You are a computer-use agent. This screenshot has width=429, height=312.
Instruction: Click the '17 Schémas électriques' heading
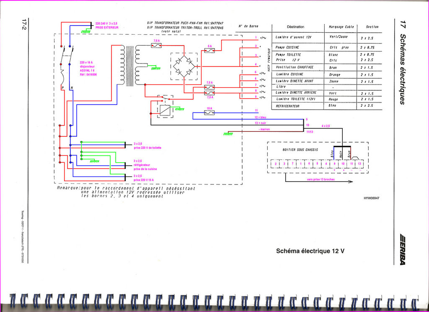pyautogui.click(x=403, y=62)
